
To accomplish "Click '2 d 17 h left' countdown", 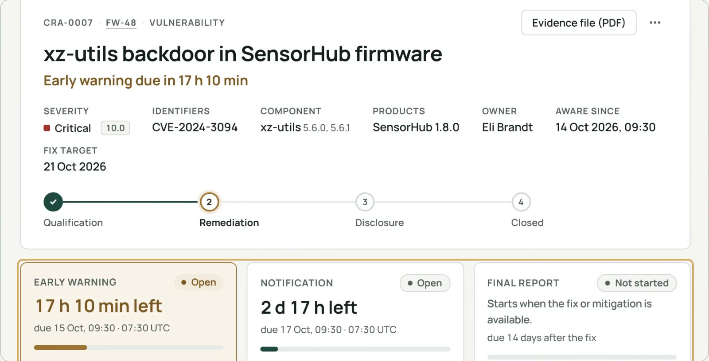I will [309, 307].
